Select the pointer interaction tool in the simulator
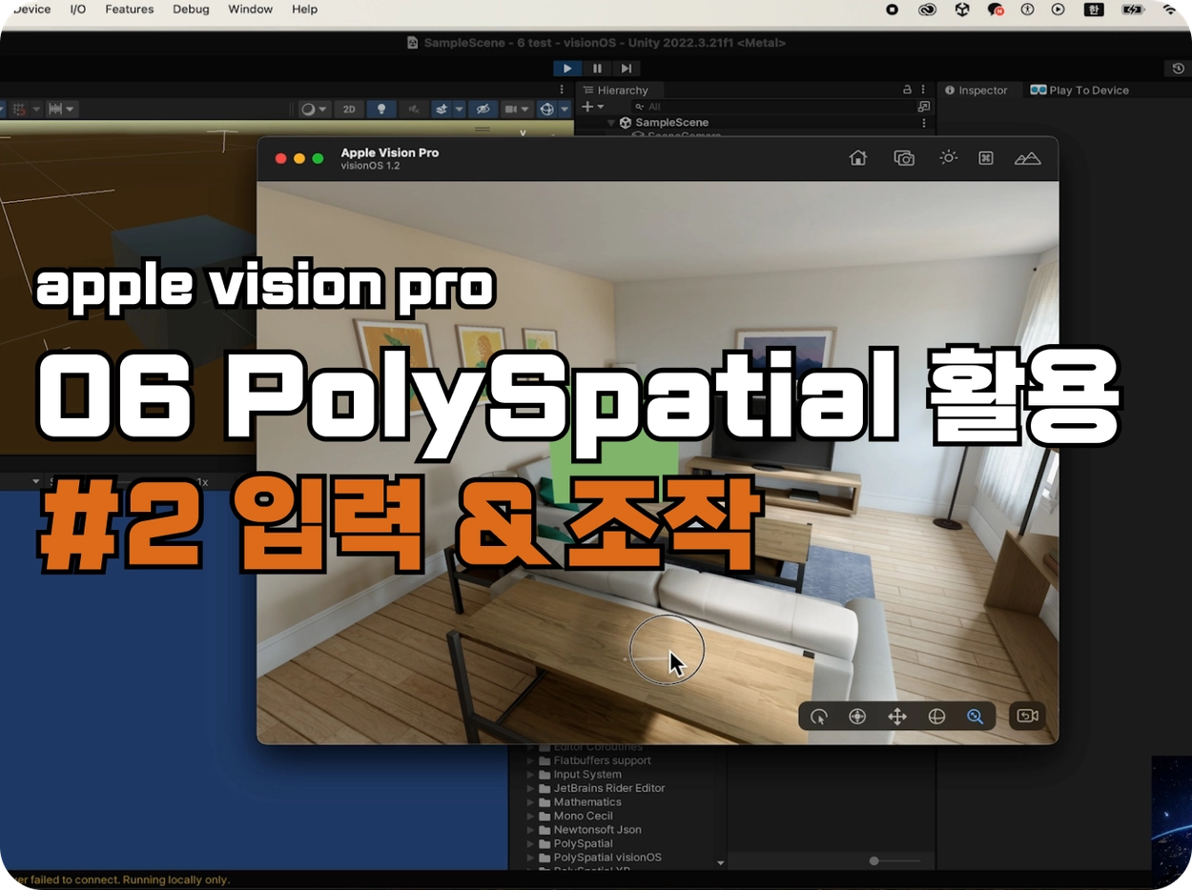This screenshot has height=890, width=1192. point(818,717)
